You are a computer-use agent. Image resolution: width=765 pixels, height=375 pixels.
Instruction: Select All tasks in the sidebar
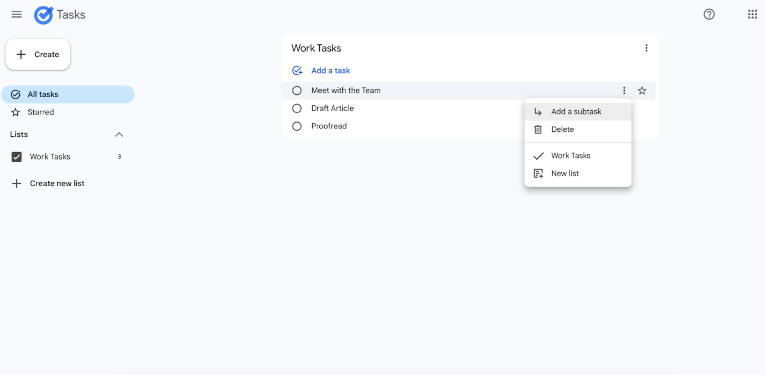pos(68,94)
